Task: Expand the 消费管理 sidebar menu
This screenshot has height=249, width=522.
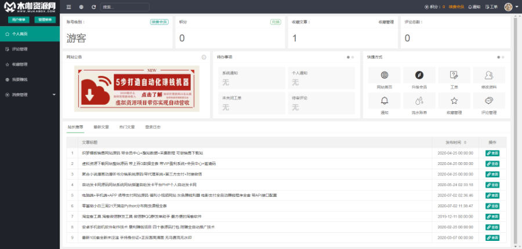Action: pos(29,94)
